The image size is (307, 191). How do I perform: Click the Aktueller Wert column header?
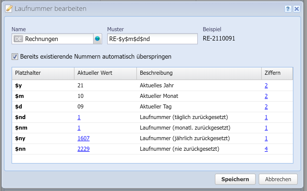point(105,73)
